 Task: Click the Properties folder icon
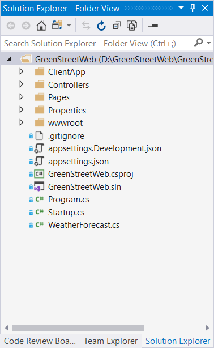pyautogui.click(x=40, y=110)
